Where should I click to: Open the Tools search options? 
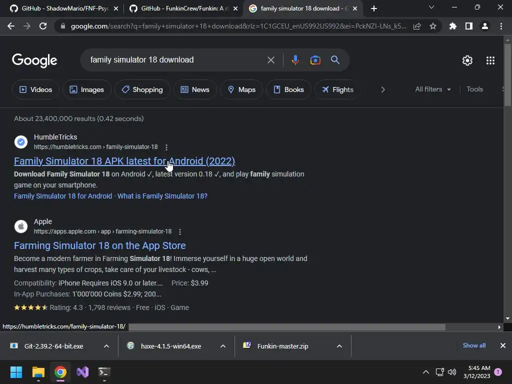point(474,89)
